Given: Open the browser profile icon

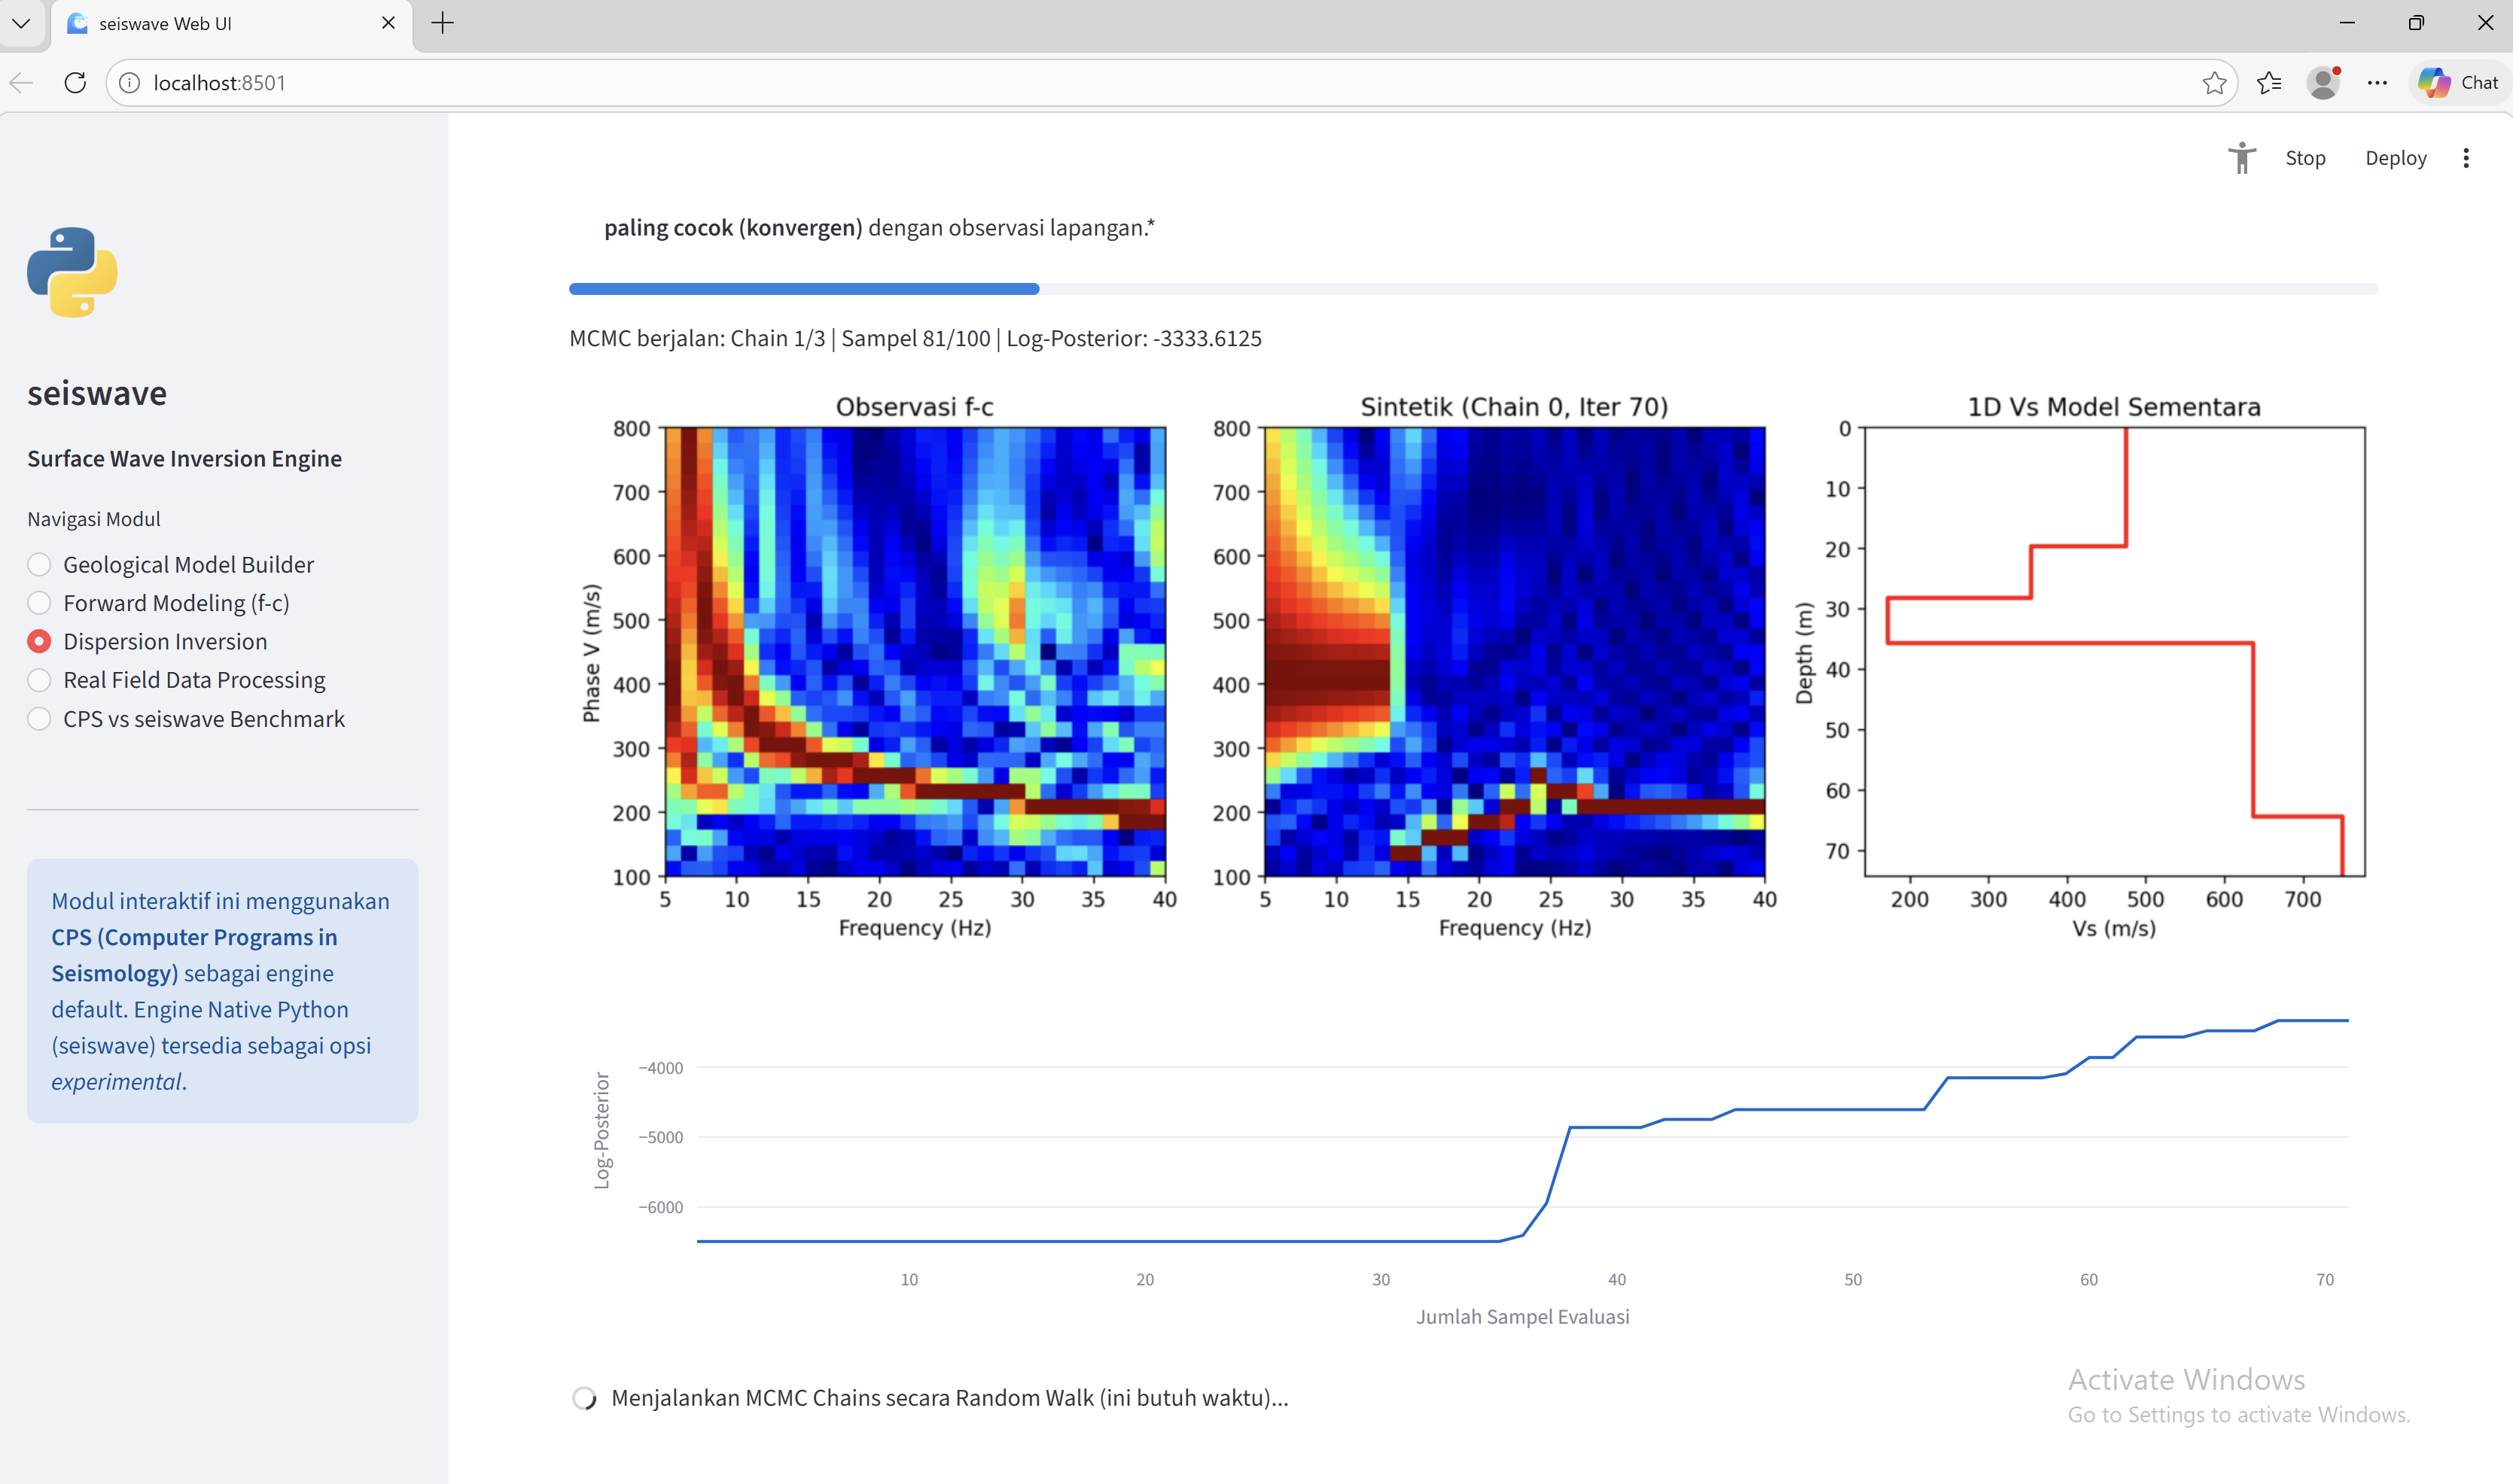Looking at the screenshot, I should tap(2323, 83).
